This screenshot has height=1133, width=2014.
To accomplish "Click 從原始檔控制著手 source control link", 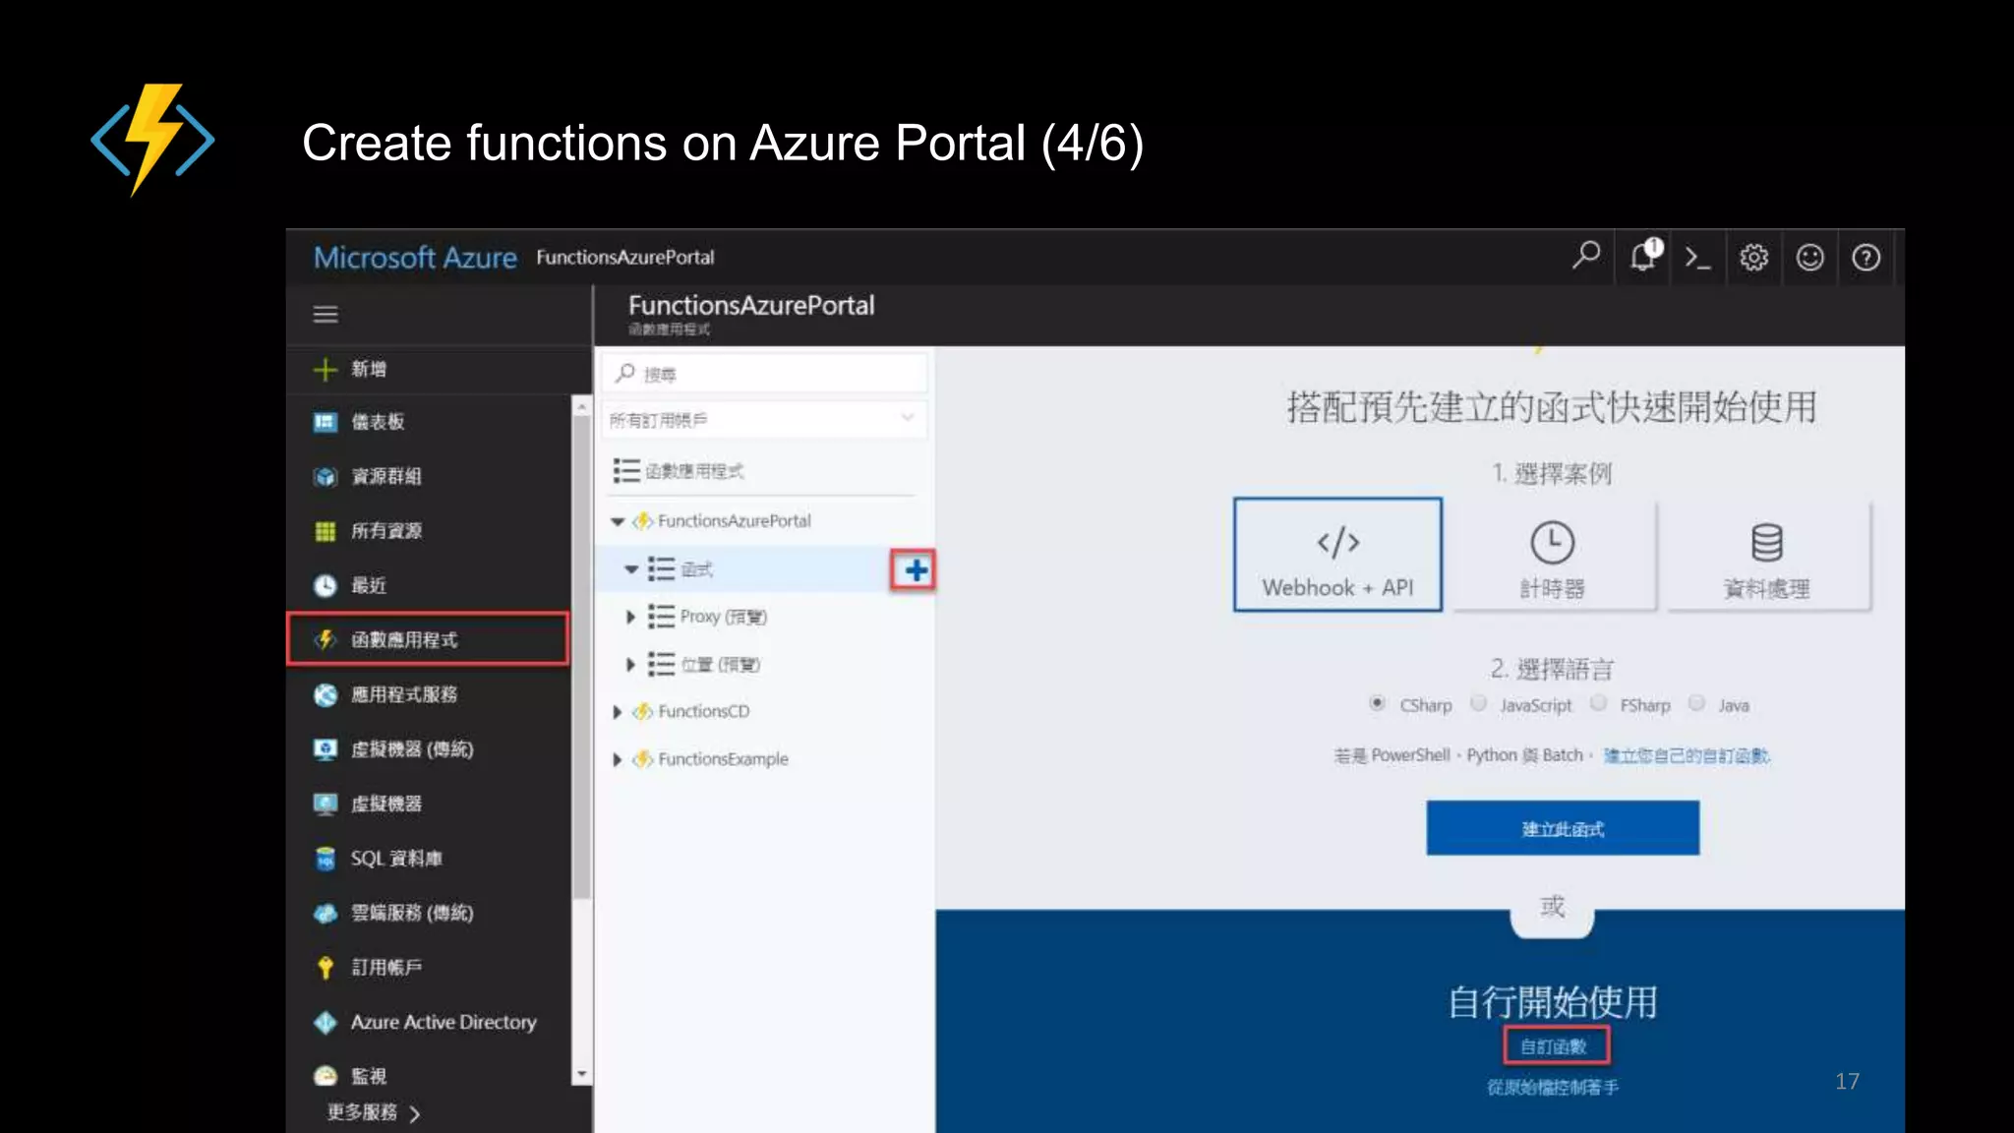I will [1552, 1087].
